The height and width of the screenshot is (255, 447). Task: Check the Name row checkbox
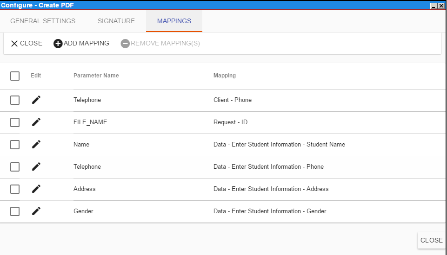[x=15, y=145]
